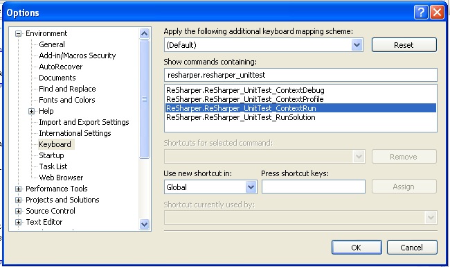Select Startup tree item
Viewport: 450px width, 267px height.
coord(51,155)
